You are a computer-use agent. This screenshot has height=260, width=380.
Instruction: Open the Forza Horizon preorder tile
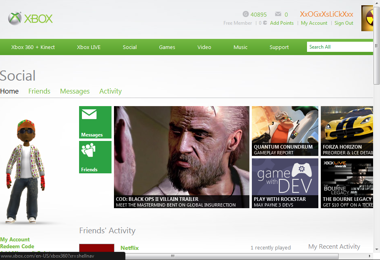[x=347, y=131]
